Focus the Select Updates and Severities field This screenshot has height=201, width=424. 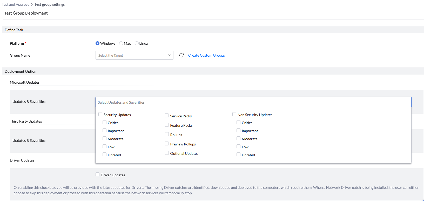[253, 102]
